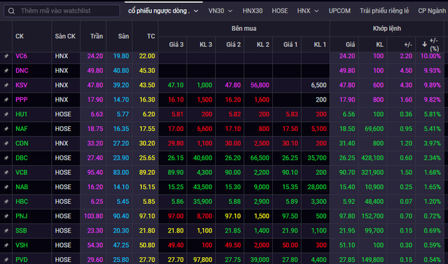Click the sort-descending arrow by +/-(%)
The width and height of the screenshot is (448, 264).
424,44
